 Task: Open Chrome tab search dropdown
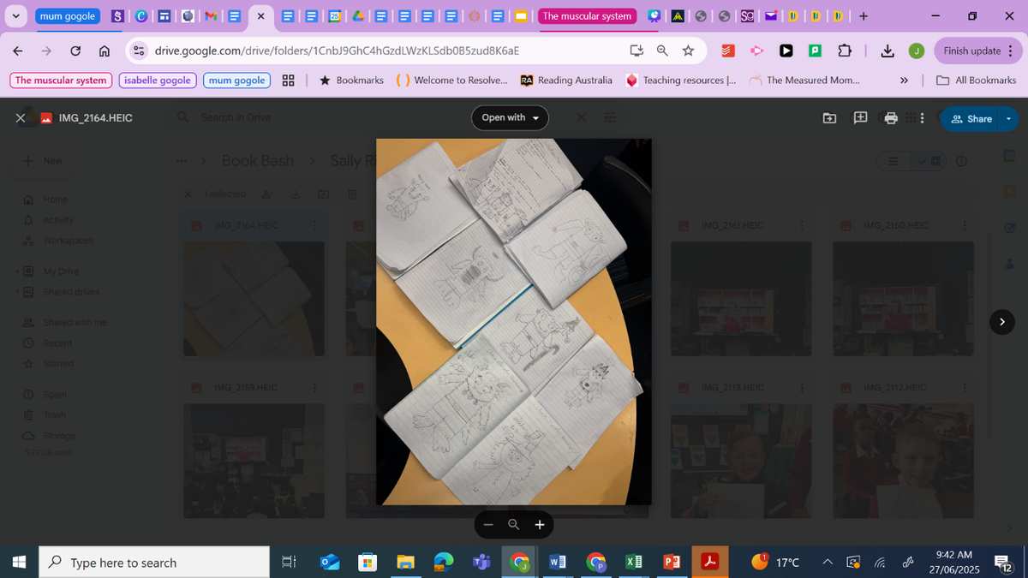15,15
